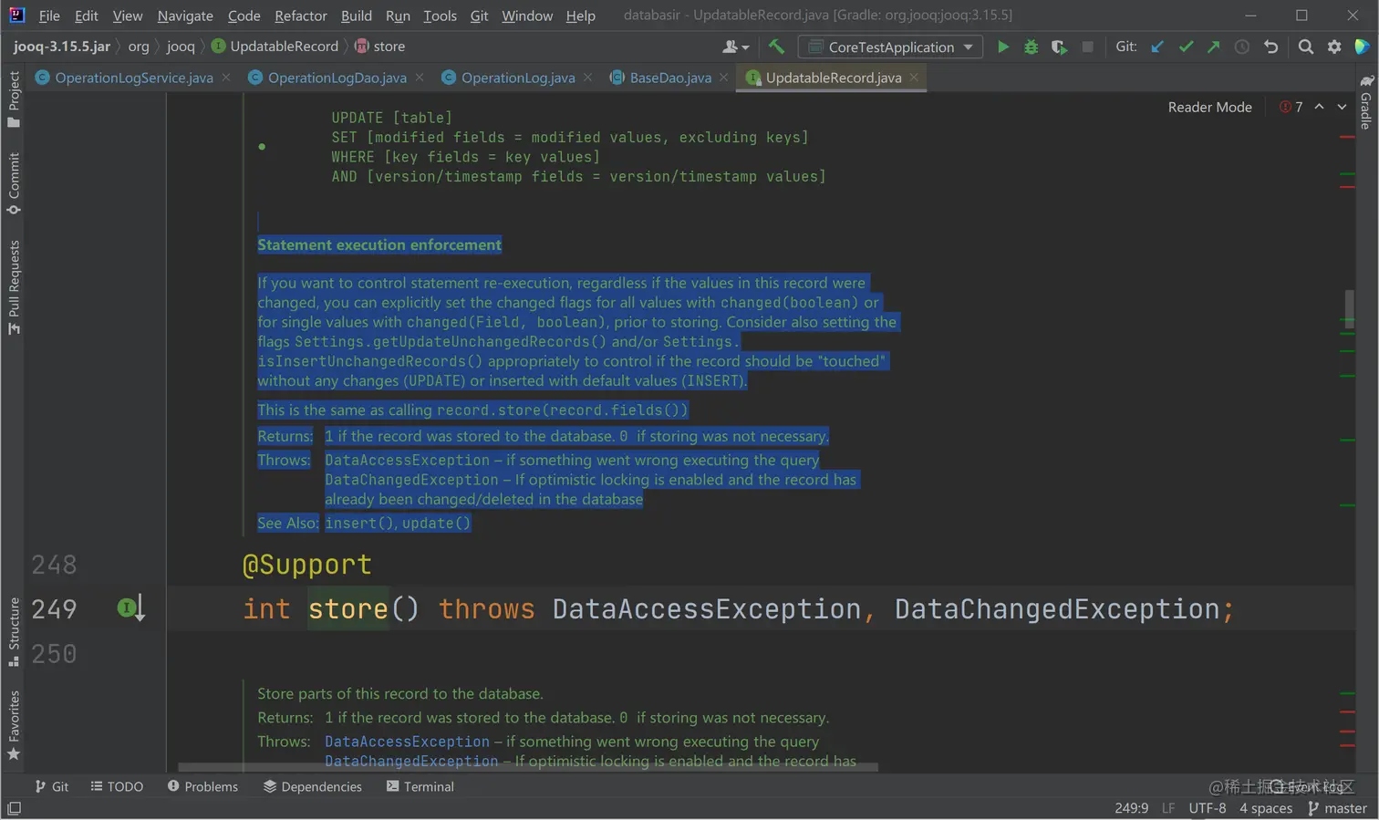
Task: Toggle the Structure tool window
Action: point(14,631)
